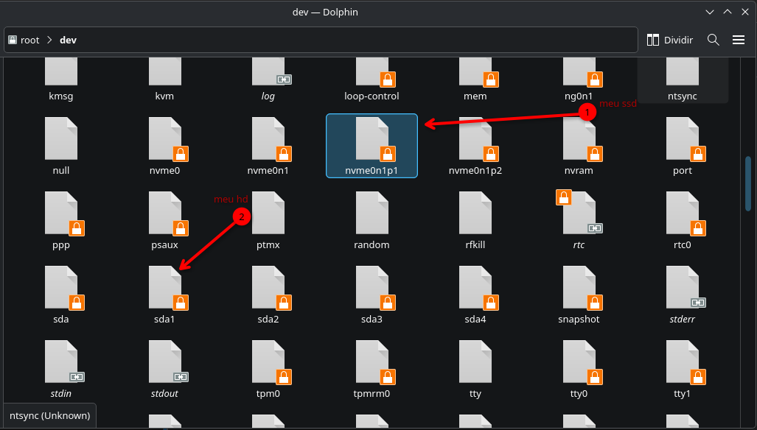Select the rtc0 device file
This screenshot has width=757, height=430.
[682, 220]
